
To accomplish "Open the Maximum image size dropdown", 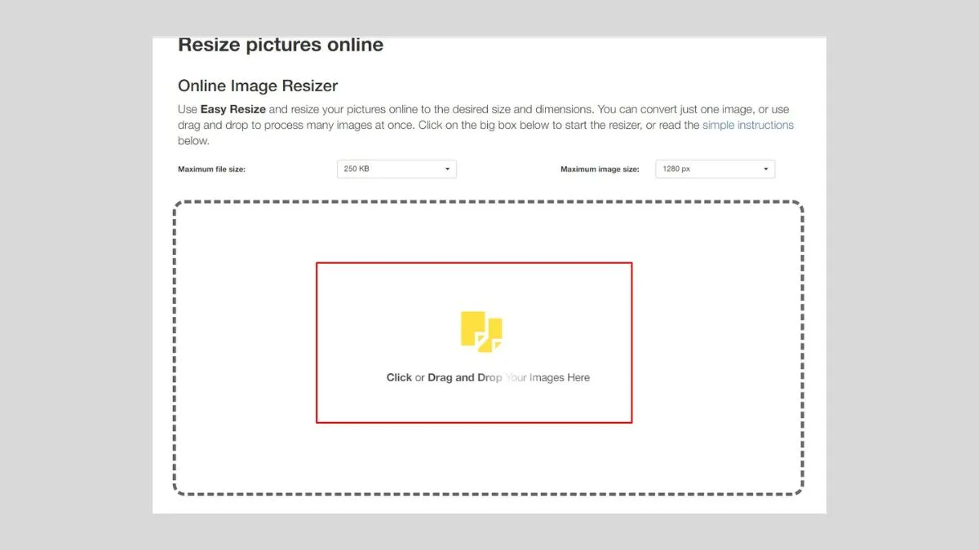I will [715, 169].
